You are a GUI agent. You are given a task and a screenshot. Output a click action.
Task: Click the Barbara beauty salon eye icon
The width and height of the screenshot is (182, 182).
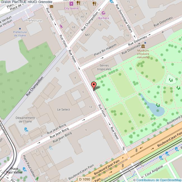[103, 13]
